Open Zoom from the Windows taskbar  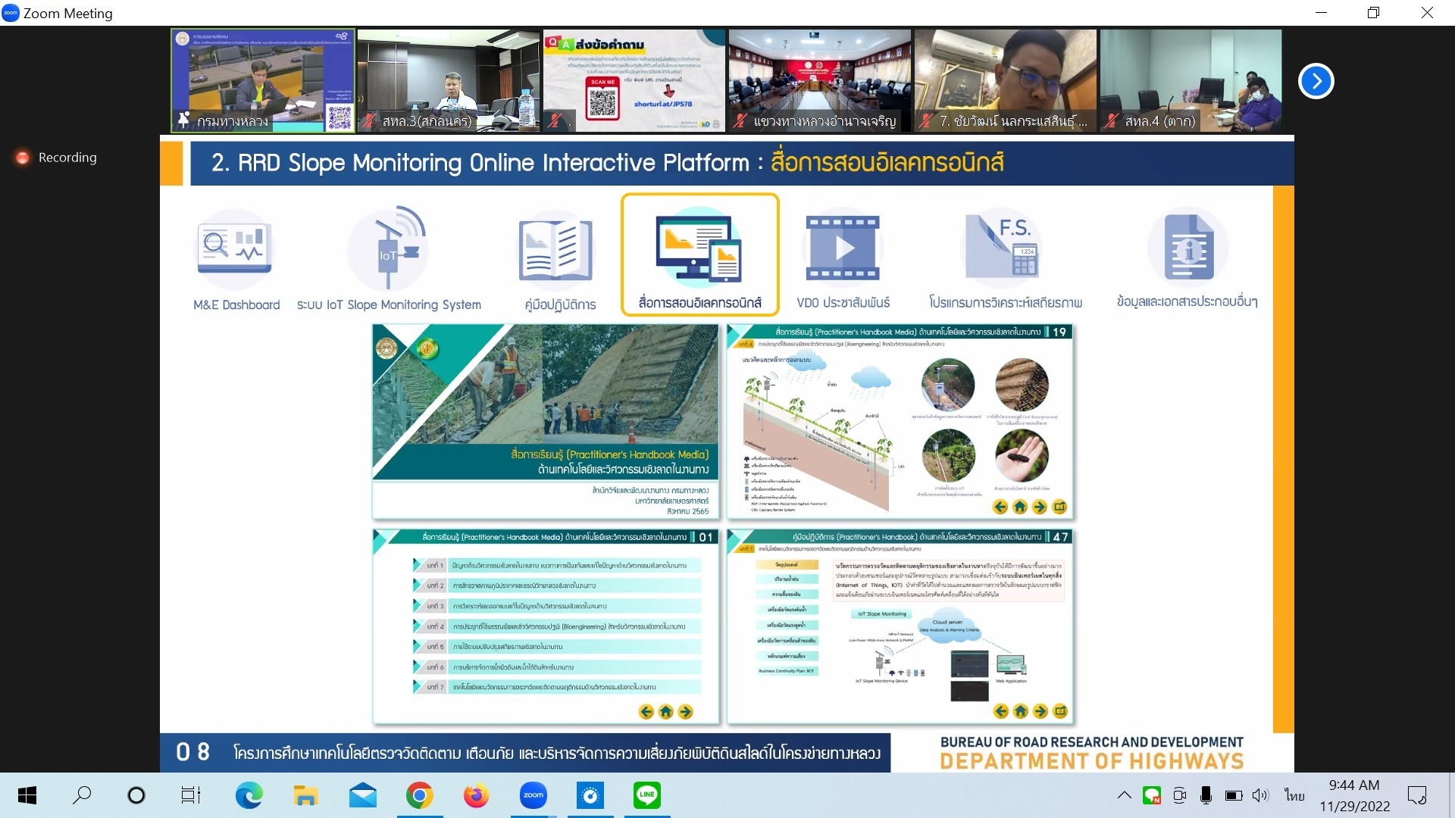click(533, 795)
